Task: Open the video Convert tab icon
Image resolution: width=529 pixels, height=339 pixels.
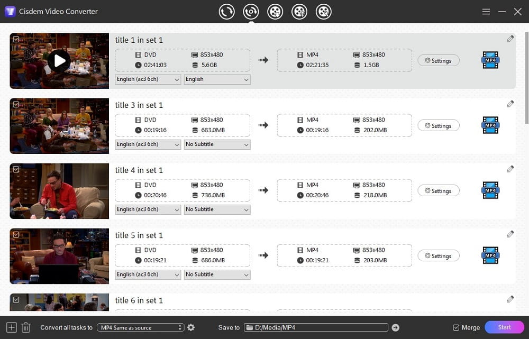Action: point(226,11)
